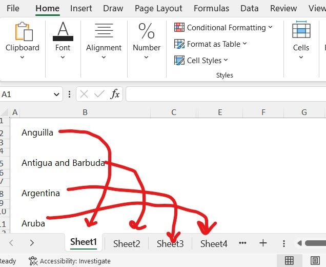The height and width of the screenshot is (267, 326).
Task: Click sheet tab bar vertical dots handle
Action: coord(284,243)
